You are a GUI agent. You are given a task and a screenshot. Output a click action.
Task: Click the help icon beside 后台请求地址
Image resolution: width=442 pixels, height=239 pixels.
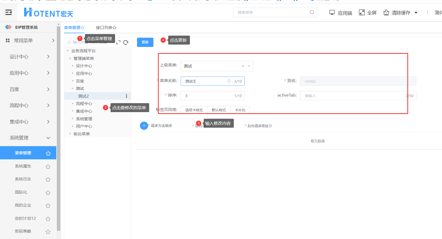point(270,126)
